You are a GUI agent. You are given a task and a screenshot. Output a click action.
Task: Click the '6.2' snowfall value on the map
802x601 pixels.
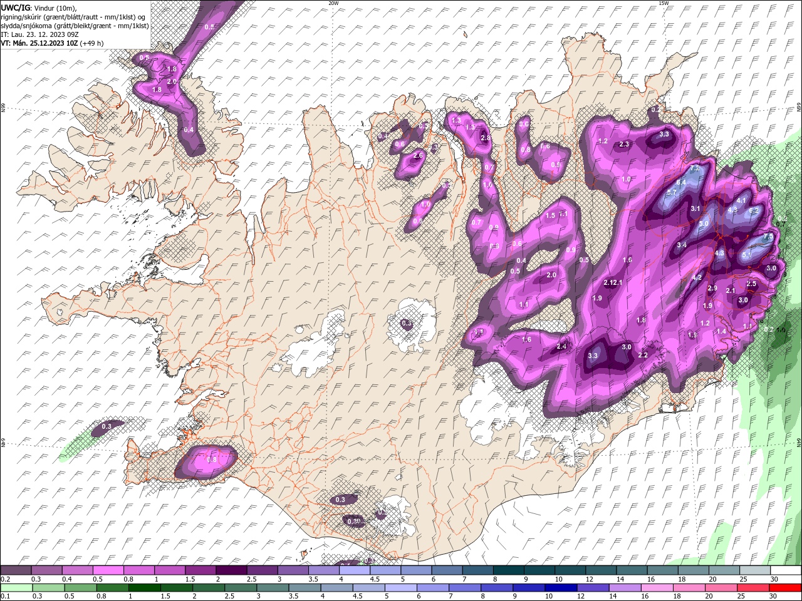point(754,211)
